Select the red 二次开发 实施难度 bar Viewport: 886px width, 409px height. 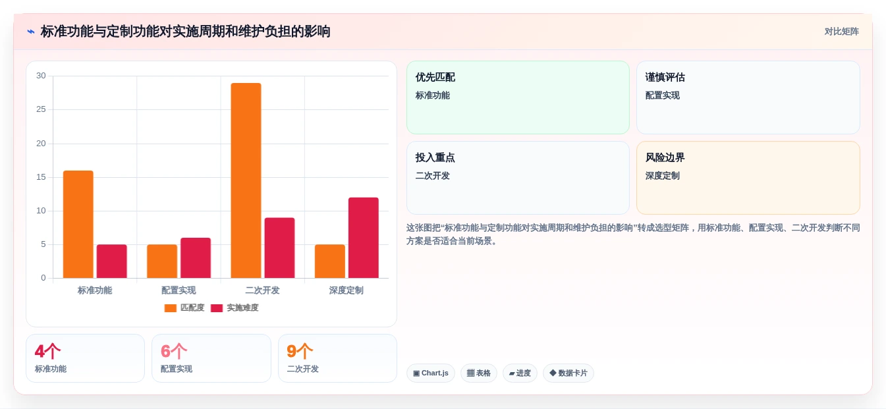pyautogui.click(x=279, y=248)
